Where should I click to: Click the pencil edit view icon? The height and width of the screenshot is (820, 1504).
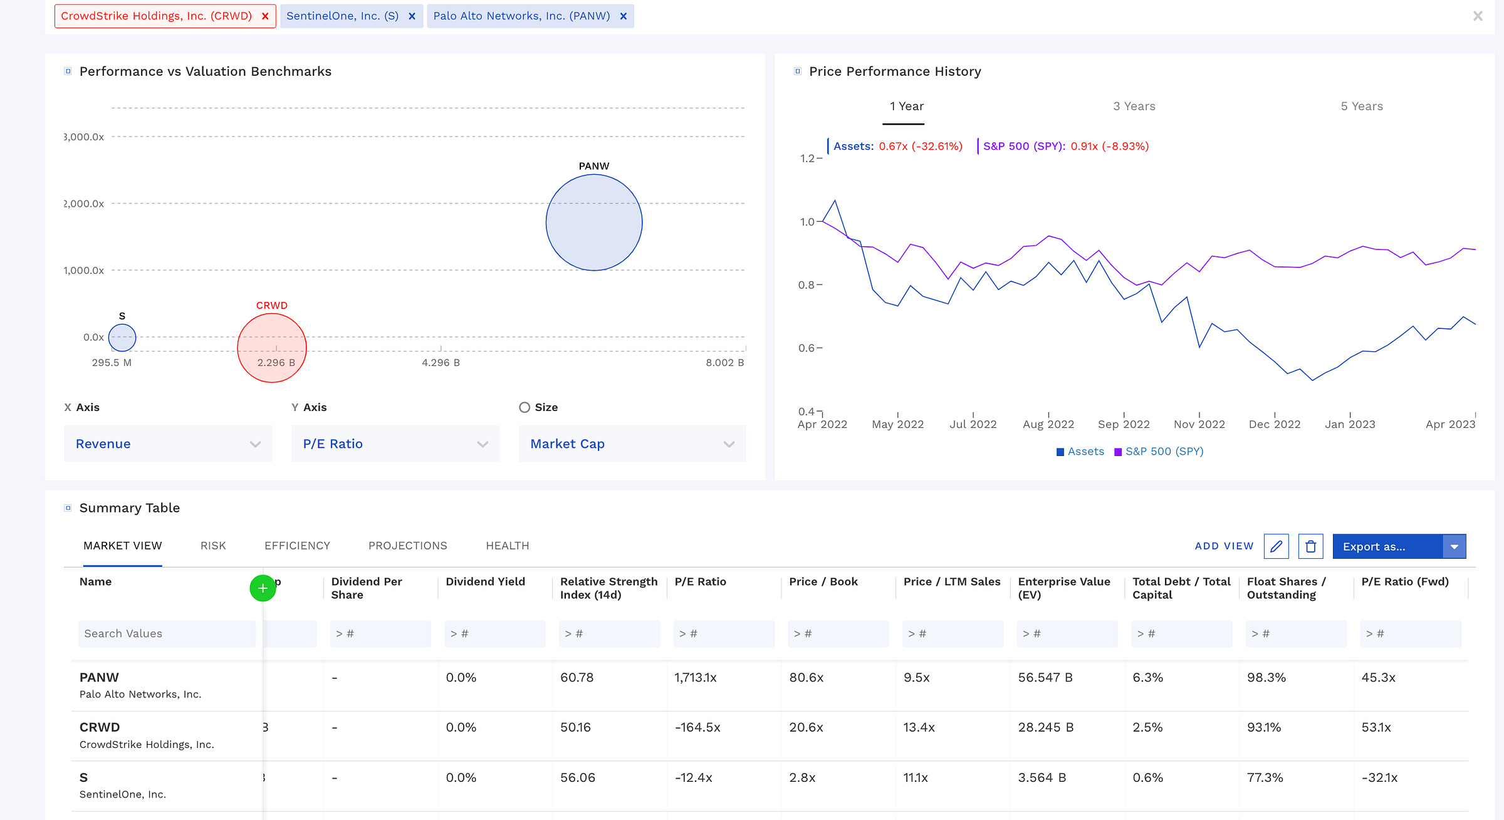(x=1276, y=547)
